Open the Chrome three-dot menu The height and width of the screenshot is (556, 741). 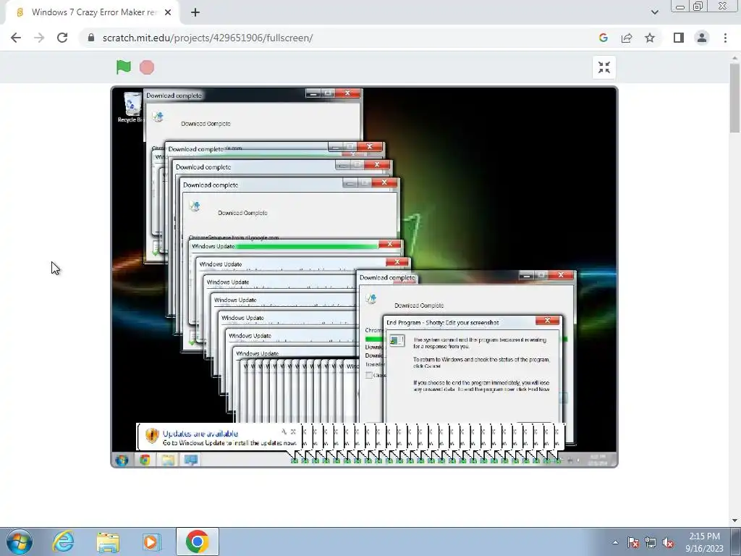click(725, 38)
